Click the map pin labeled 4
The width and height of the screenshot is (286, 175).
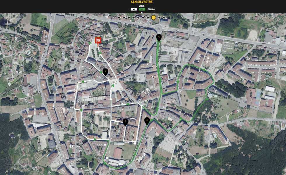coord(159,37)
